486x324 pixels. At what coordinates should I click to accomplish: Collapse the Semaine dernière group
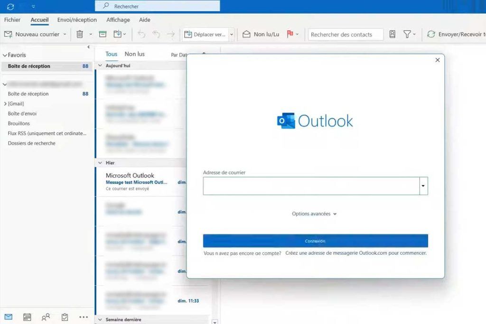[x=100, y=319]
